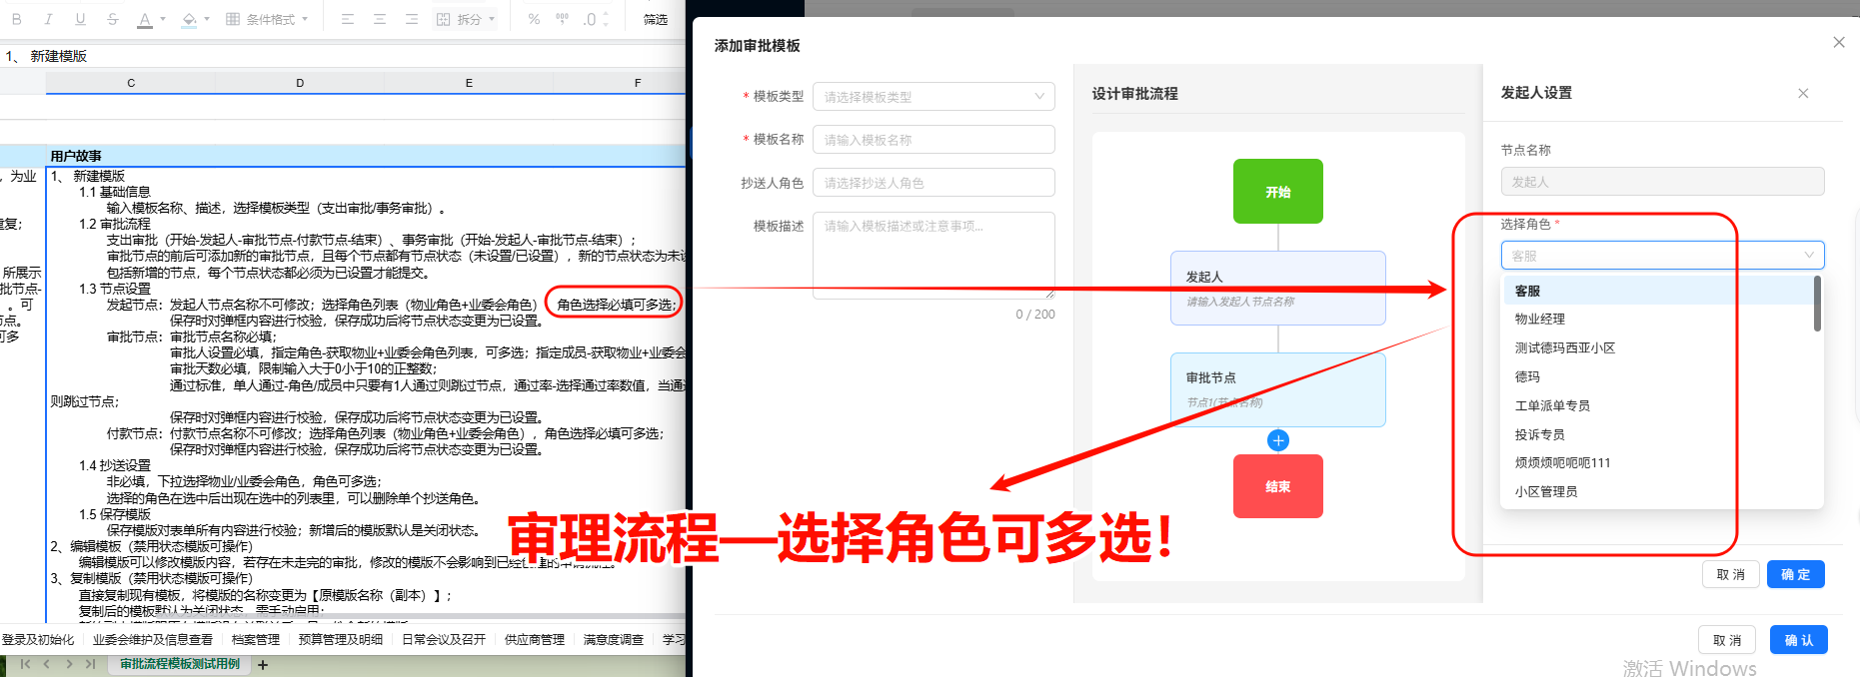Choose 投诉专员 in role list
The image size is (1860, 677).
(1658, 435)
